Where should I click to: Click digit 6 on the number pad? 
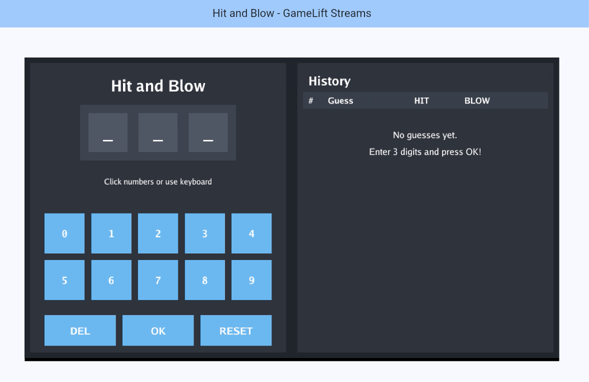pyautogui.click(x=111, y=280)
